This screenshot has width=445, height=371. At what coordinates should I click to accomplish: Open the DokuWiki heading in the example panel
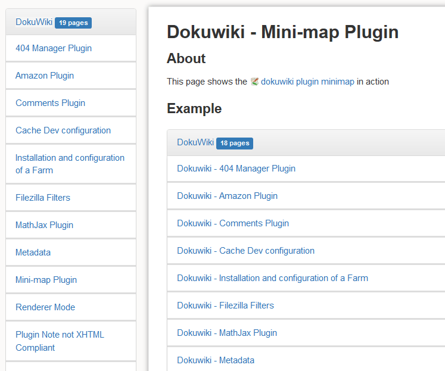tap(195, 142)
